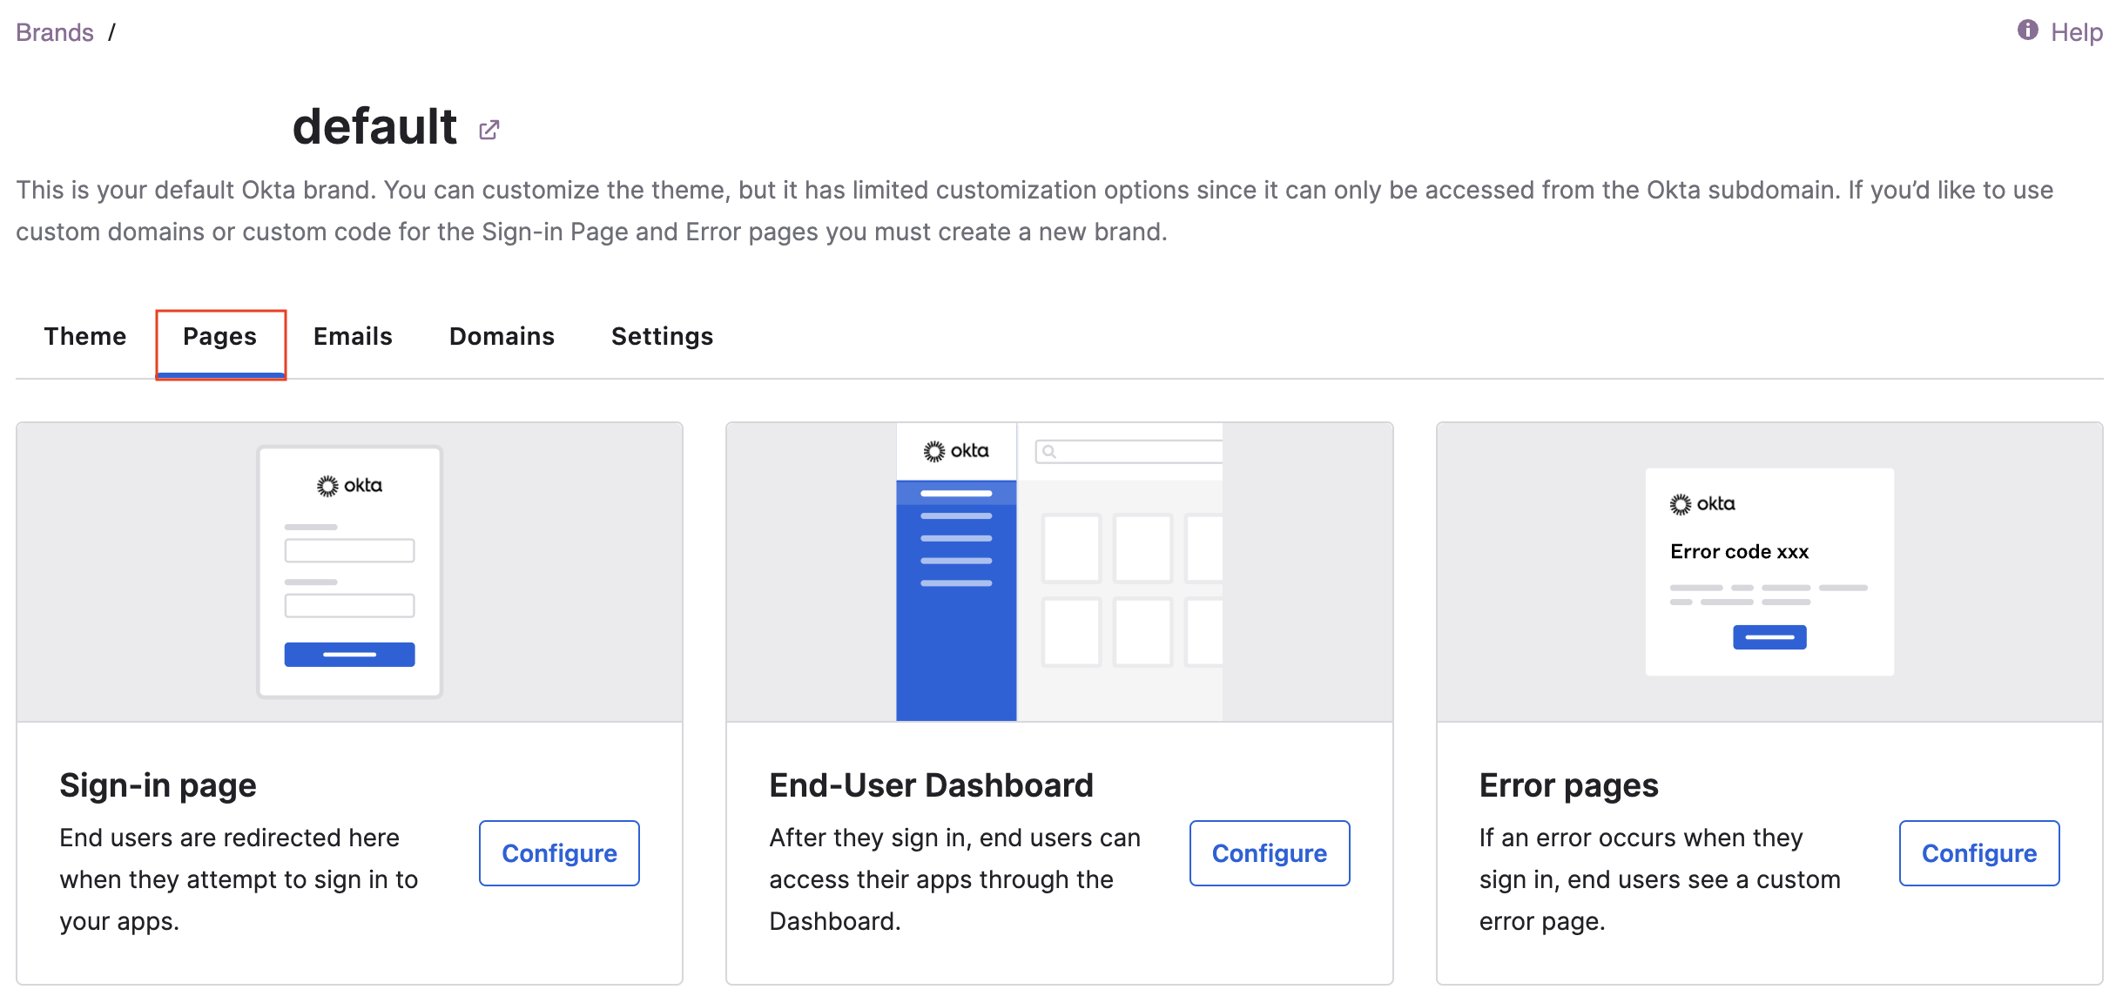Click the blue button in Sign-in preview
This screenshot has width=2116, height=1003.
click(349, 655)
